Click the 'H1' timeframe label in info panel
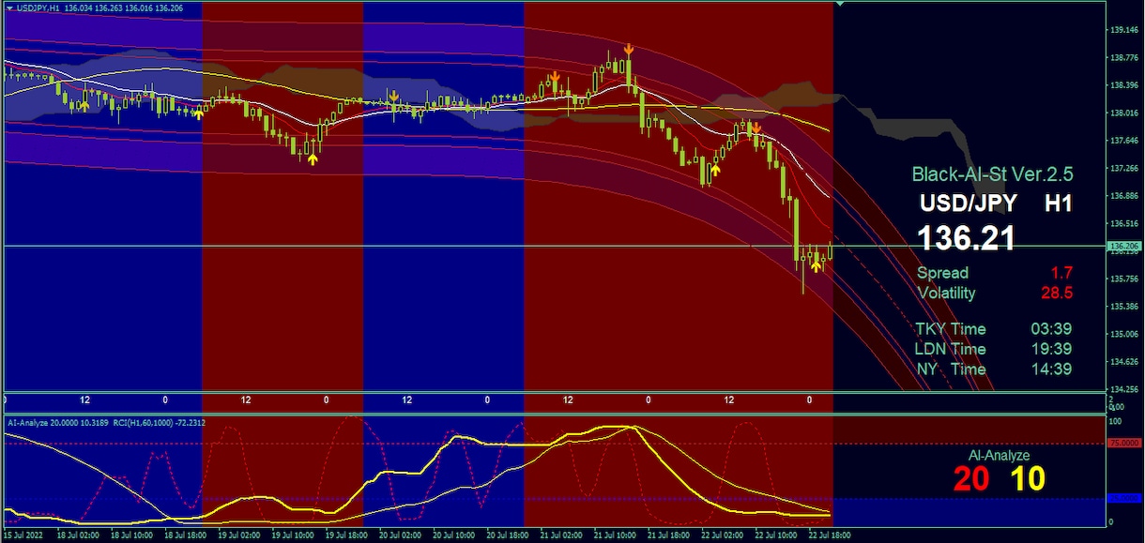 [1059, 204]
